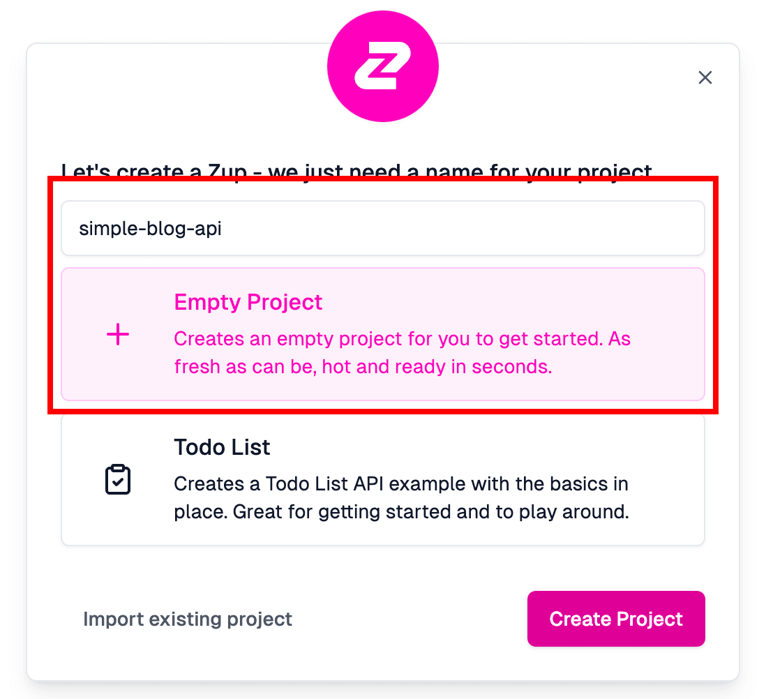Click the magenta Z emblem at top

point(382,66)
